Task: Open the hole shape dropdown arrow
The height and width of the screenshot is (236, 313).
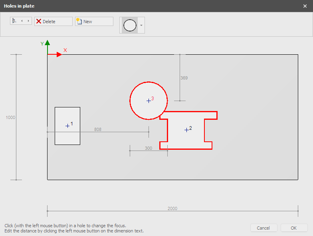Action: (x=141, y=26)
